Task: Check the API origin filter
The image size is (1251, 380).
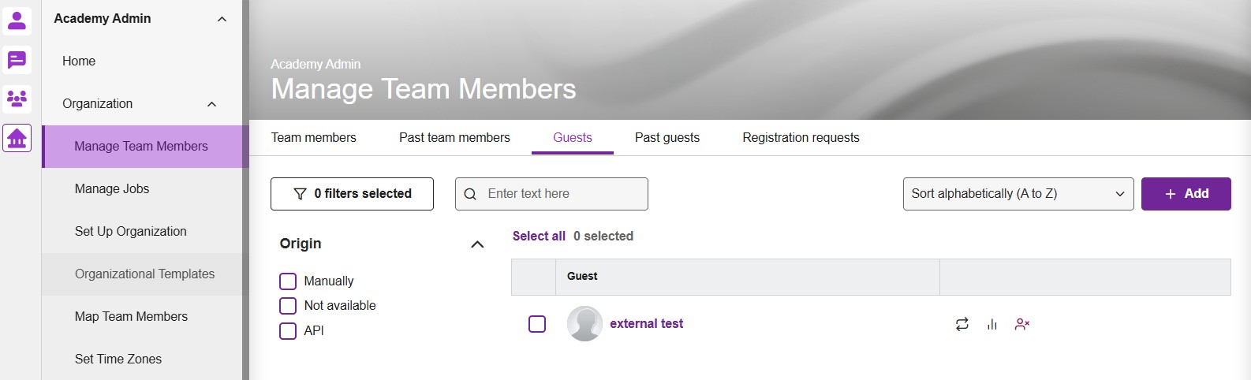Action: pyautogui.click(x=288, y=331)
